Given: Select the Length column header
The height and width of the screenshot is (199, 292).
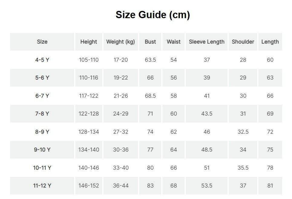Looking at the screenshot, I should (x=270, y=42).
